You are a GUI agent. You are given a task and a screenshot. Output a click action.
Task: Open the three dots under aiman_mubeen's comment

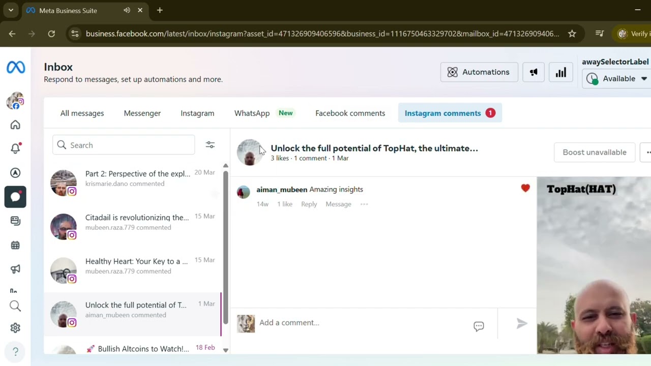tap(364, 204)
